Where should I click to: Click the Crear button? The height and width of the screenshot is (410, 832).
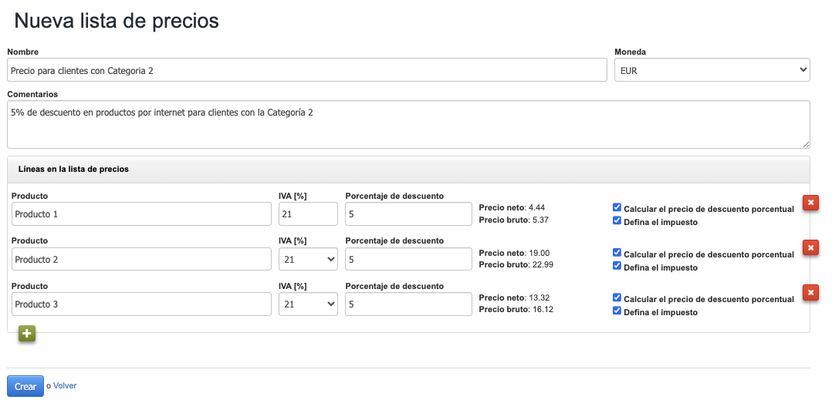[25, 386]
